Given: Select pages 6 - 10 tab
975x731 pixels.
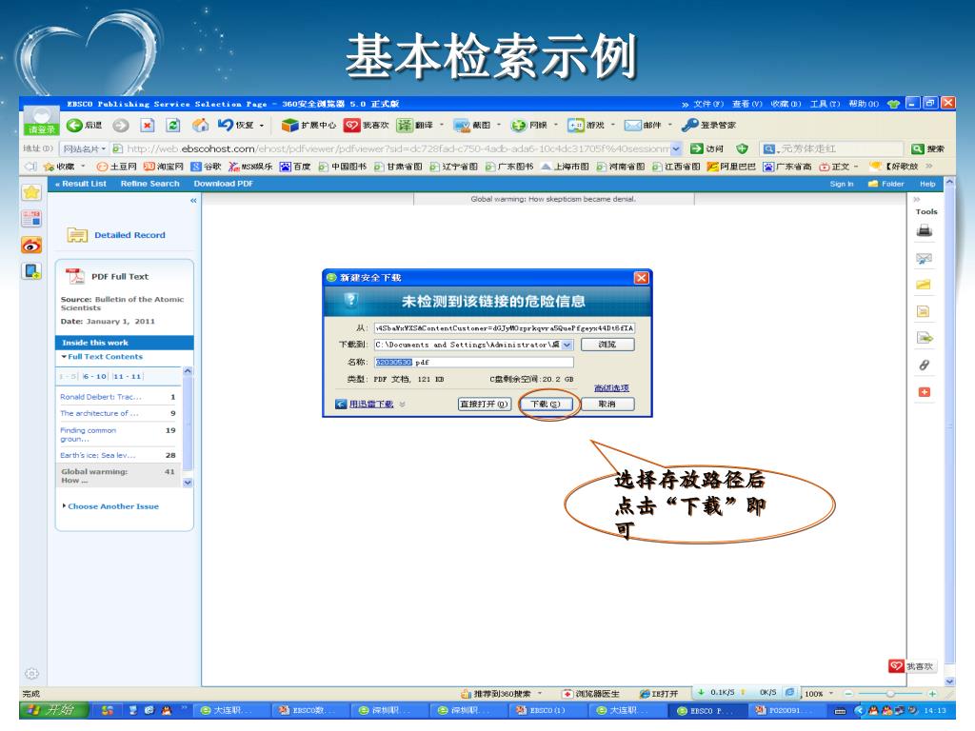Looking at the screenshot, I should click(95, 377).
